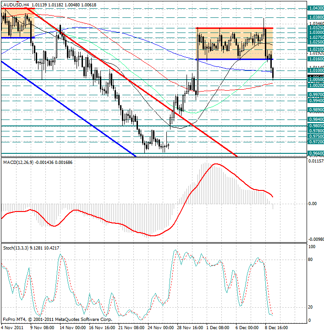Screen dimensions: 324x331
Task: Select the 0.9805 price level label
Action: (x=316, y=125)
